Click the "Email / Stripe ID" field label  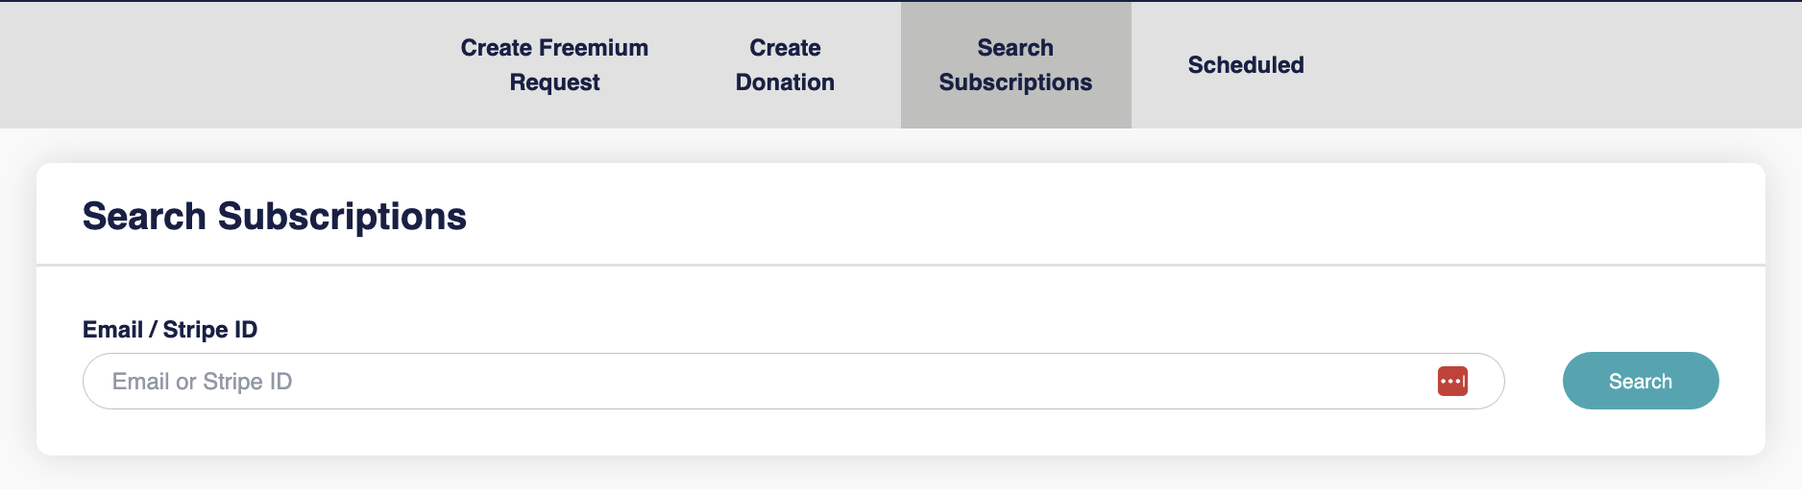170,330
